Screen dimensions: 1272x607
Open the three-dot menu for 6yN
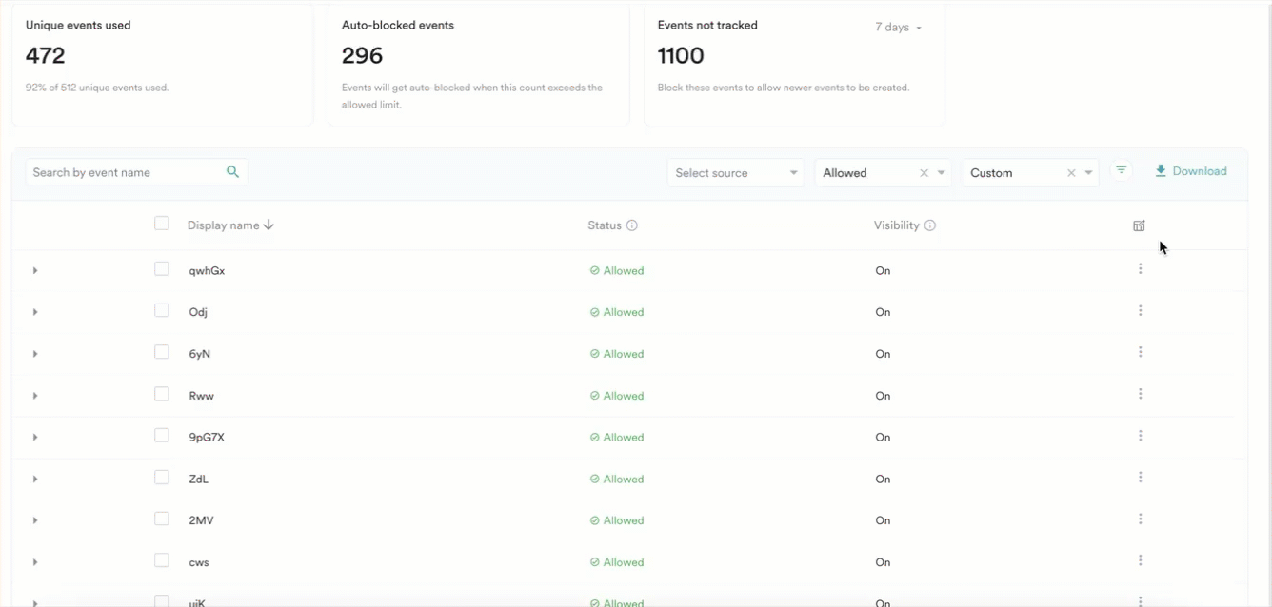click(x=1140, y=353)
